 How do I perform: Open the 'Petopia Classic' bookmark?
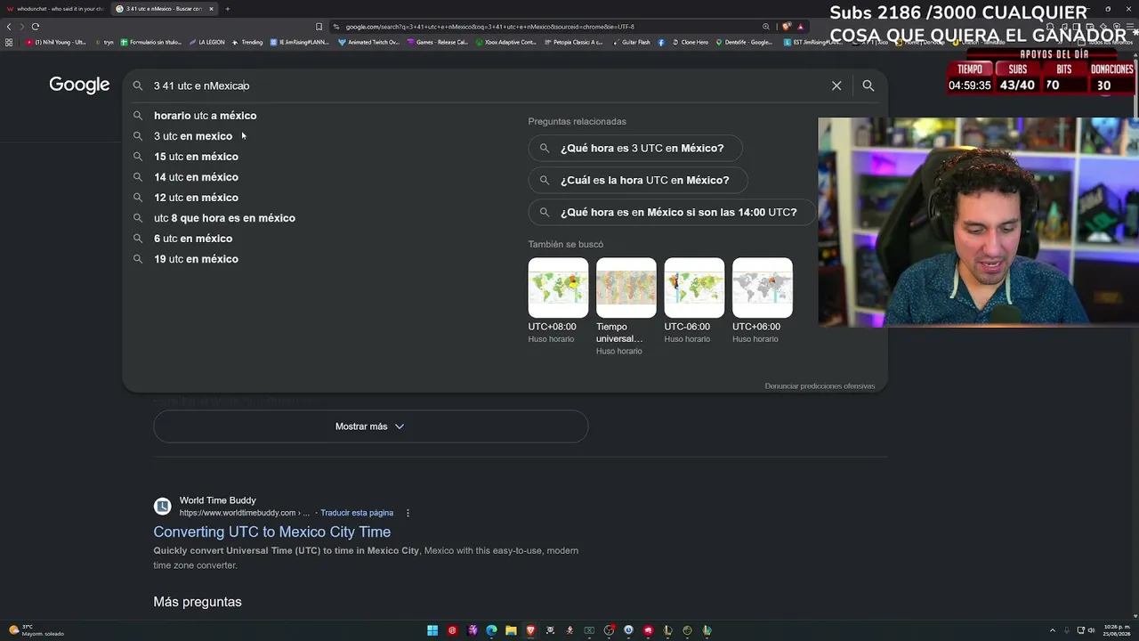coord(573,42)
